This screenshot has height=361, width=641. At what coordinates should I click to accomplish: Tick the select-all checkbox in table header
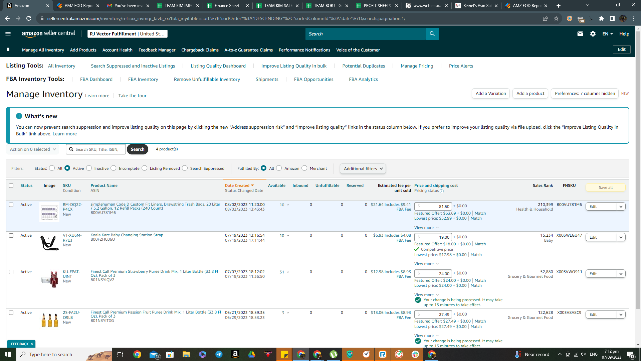(11, 186)
